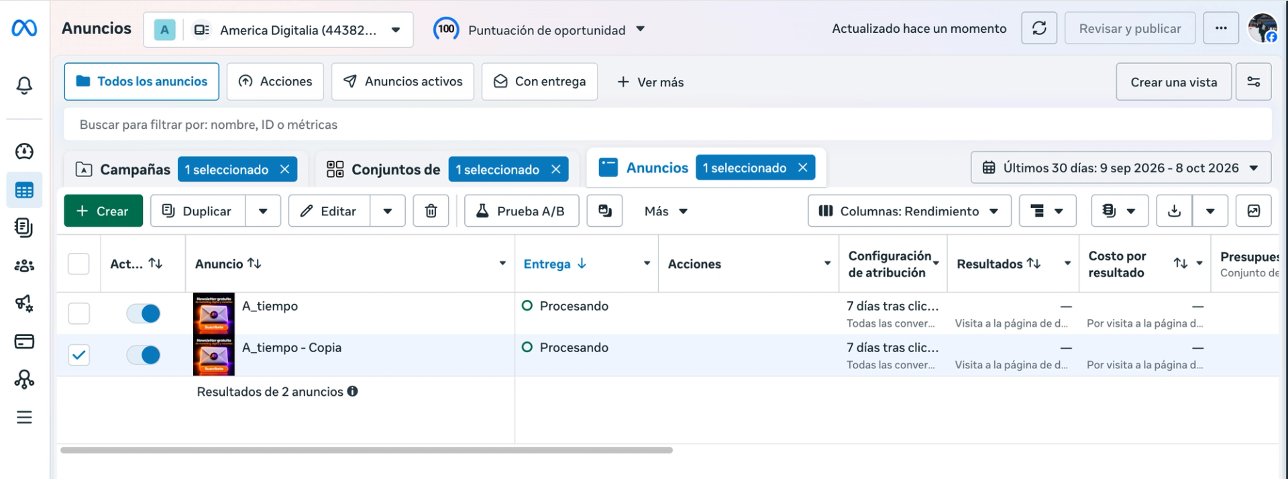Screen dimensions: 1288x479
Task: Turn off the A_tiempo - Copia ad switch
Action: coord(144,355)
